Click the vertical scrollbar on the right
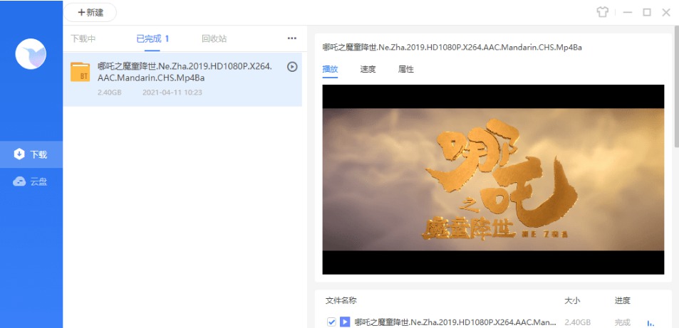Viewport: 679px width, 328px height. point(676,87)
